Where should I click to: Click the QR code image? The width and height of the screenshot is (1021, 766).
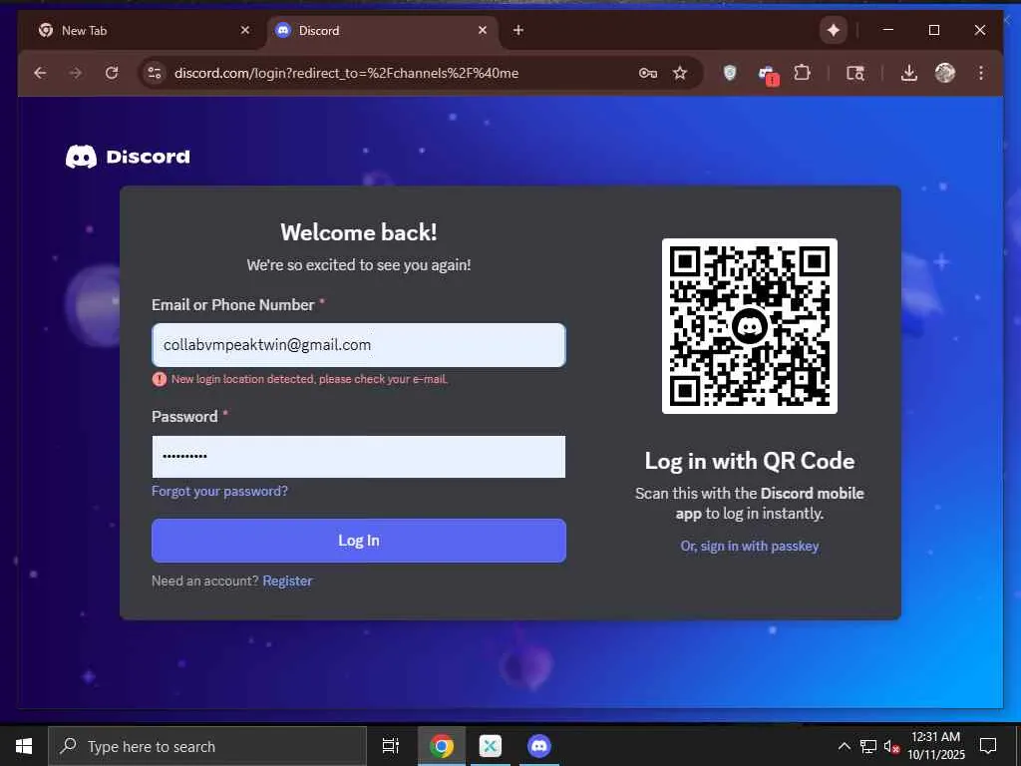pos(750,326)
